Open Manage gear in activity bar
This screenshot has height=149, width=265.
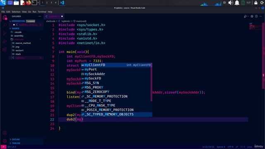pyautogui.click(x=5, y=141)
